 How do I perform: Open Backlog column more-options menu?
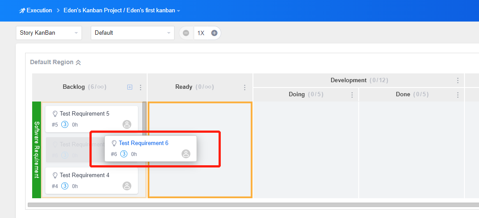point(141,87)
